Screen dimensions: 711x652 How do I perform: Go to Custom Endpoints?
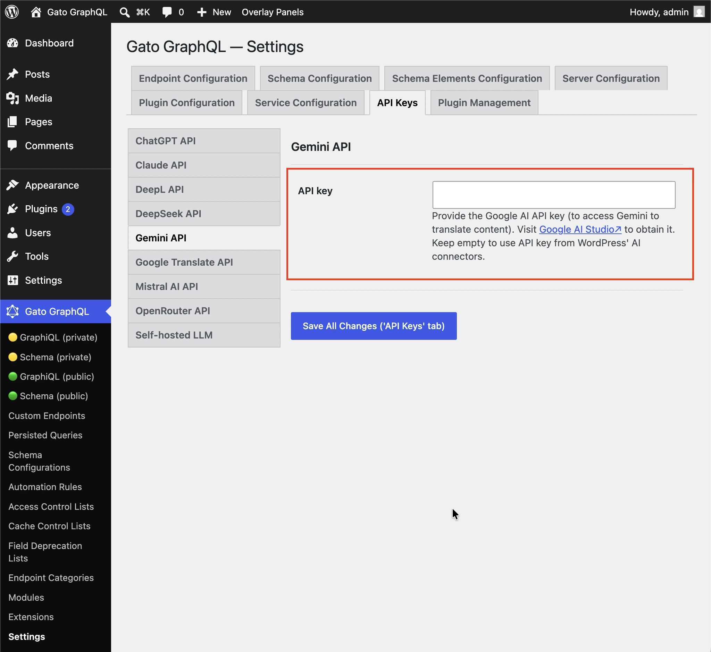[x=47, y=415]
